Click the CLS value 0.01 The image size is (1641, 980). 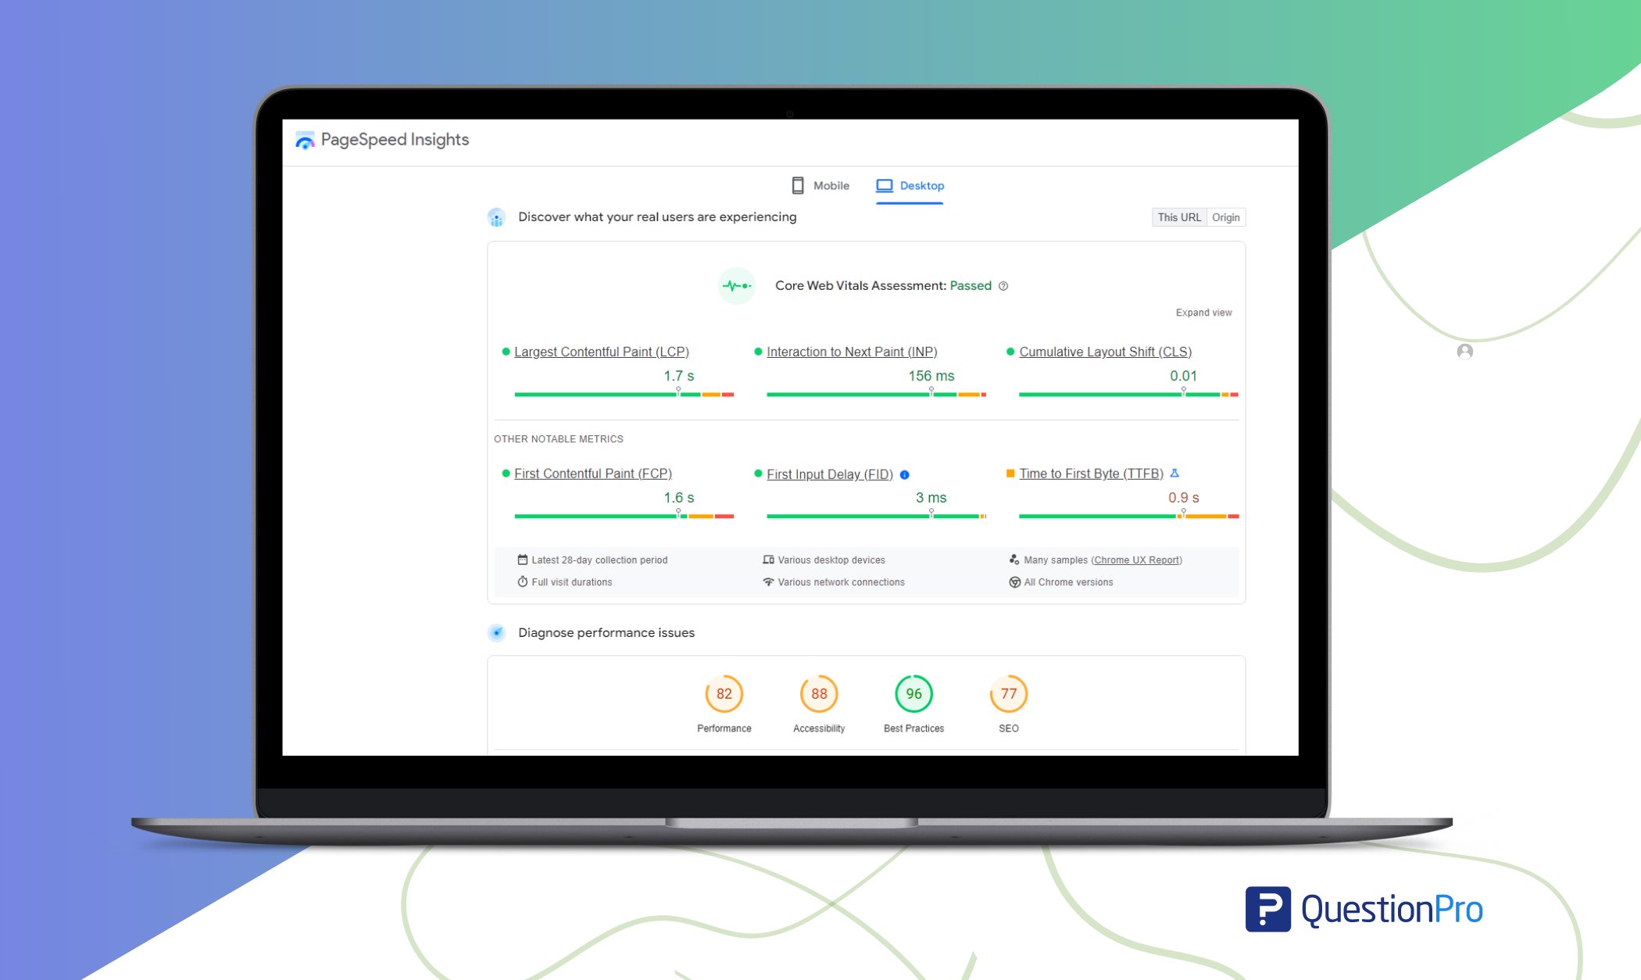[x=1183, y=376]
